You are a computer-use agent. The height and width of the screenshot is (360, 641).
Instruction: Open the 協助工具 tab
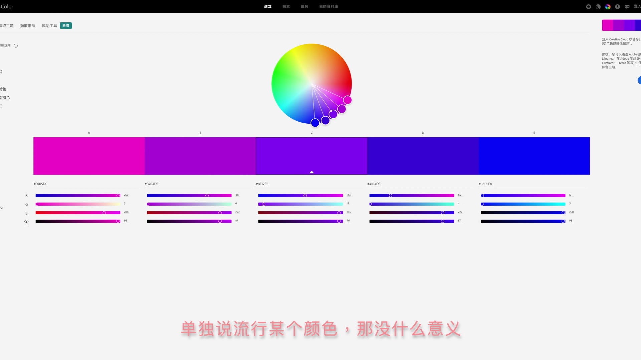[x=49, y=26]
